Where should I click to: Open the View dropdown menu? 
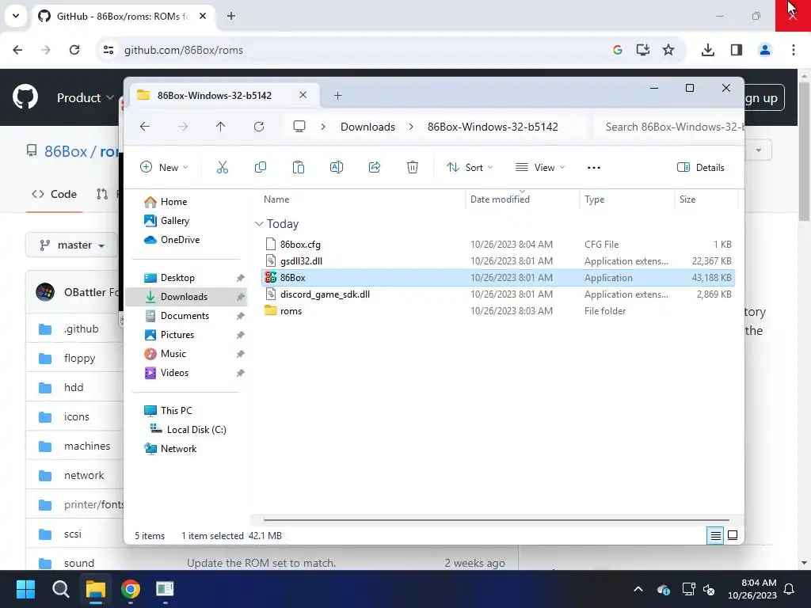[540, 168]
